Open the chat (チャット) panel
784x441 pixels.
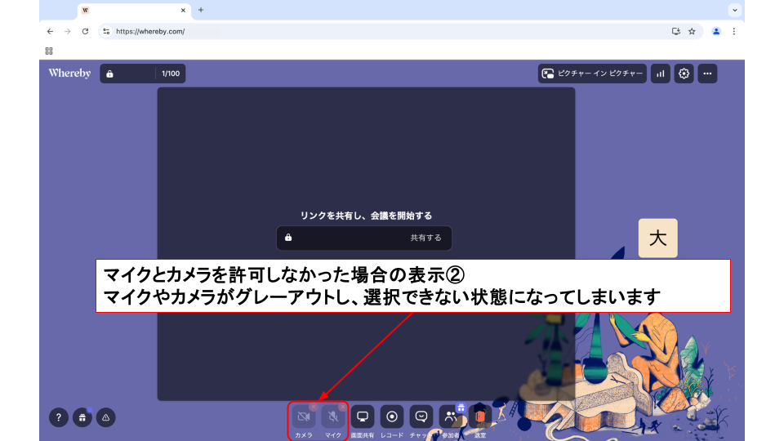421,417
